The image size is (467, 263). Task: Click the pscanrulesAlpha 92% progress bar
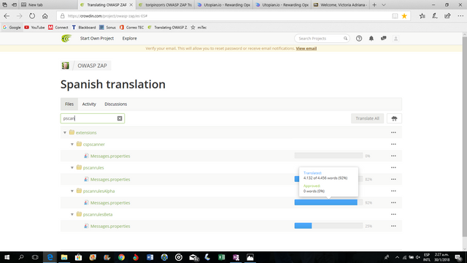[x=328, y=202]
